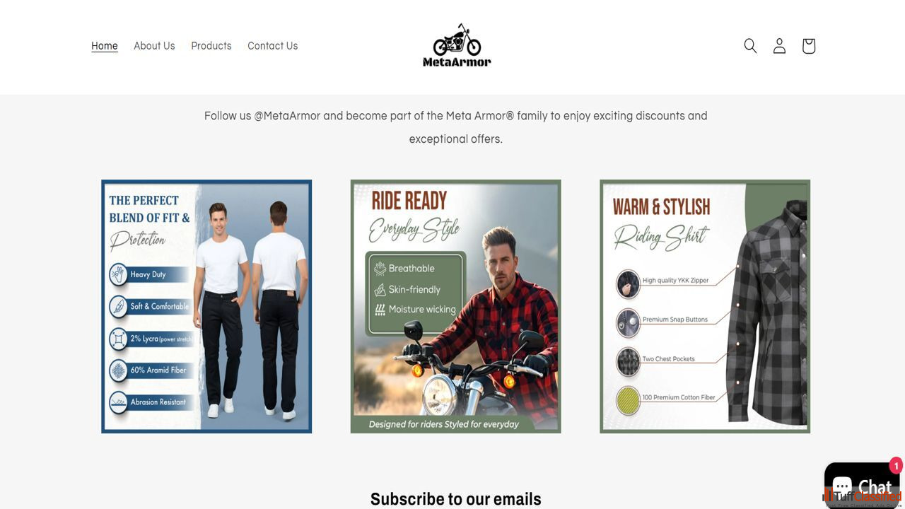Image resolution: width=905 pixels, height=509 pixels.
Task: Open the Shopify Chat widget
Action: coord(861,486)
